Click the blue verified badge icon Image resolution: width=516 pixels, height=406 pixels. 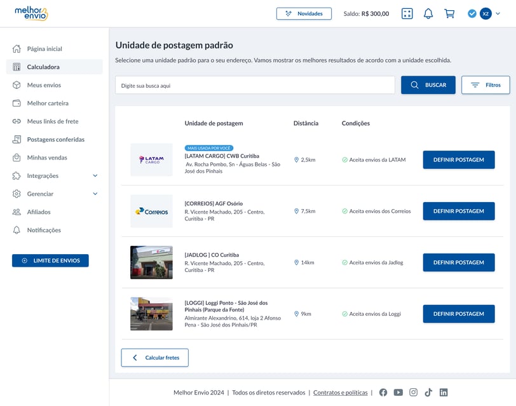(x=472, y=13)
